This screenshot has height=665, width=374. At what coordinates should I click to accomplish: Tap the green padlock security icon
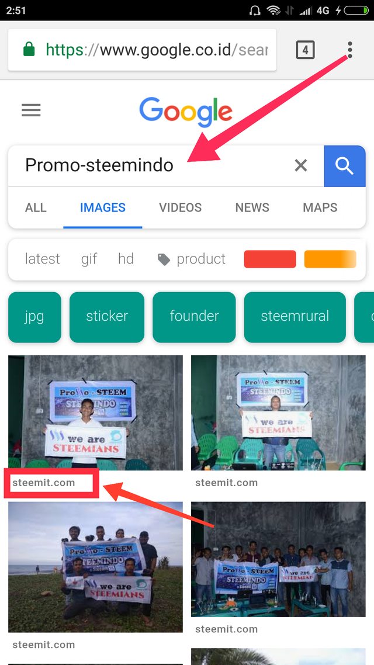point(29,50)
